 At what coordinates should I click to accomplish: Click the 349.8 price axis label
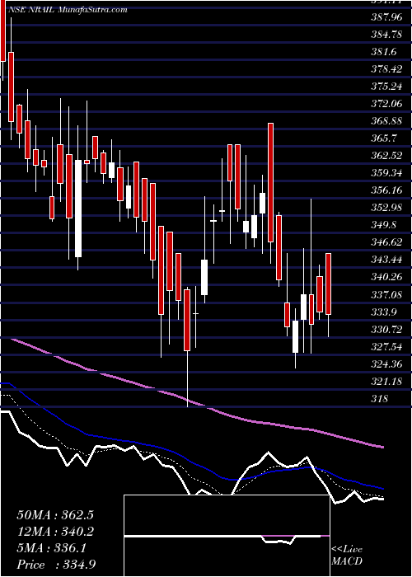pos(382,224)
